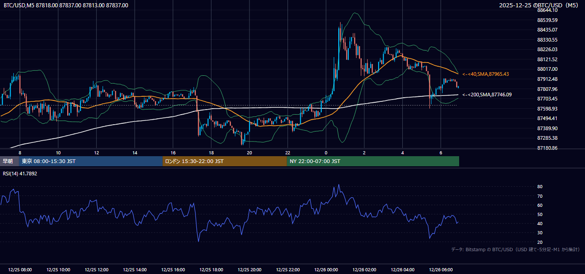Viewport: 585px width, 274px height.
Task: Click the price axis value 88226.03
Action: click(547, 49)
